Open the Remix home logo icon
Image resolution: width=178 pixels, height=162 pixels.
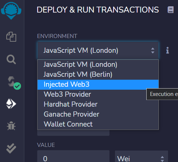pos(11,11)
